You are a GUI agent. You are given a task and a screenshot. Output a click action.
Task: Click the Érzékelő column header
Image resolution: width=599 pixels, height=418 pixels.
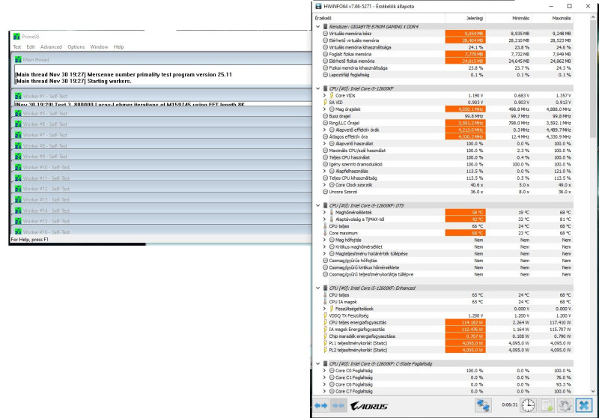pyautogui.click(x=379, y=18)
